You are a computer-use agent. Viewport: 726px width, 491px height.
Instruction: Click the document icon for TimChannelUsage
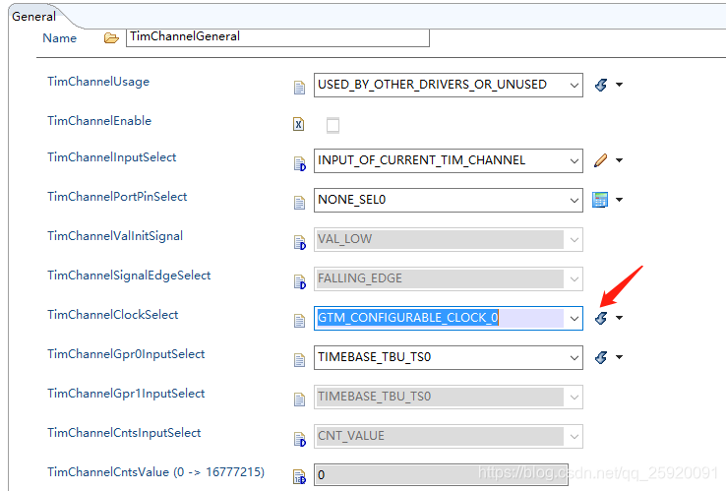(300, 88)
